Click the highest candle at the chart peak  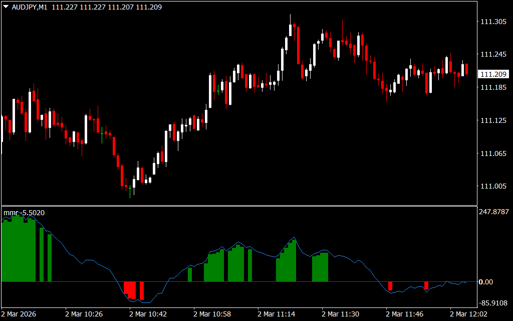pos(290,30)
